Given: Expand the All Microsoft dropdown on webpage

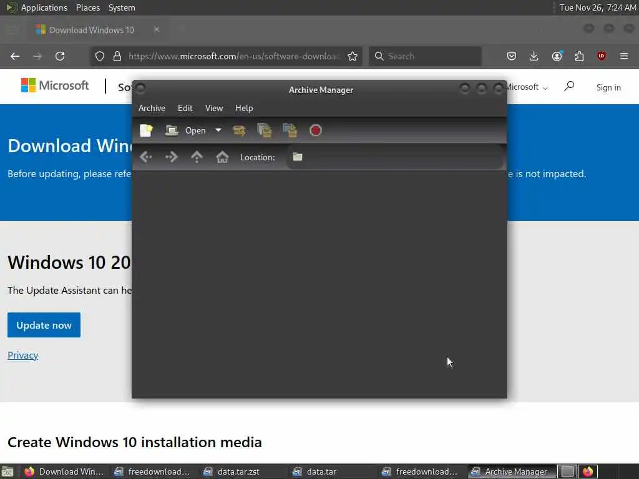Looking at the screenshot, I should click(528, 87).
